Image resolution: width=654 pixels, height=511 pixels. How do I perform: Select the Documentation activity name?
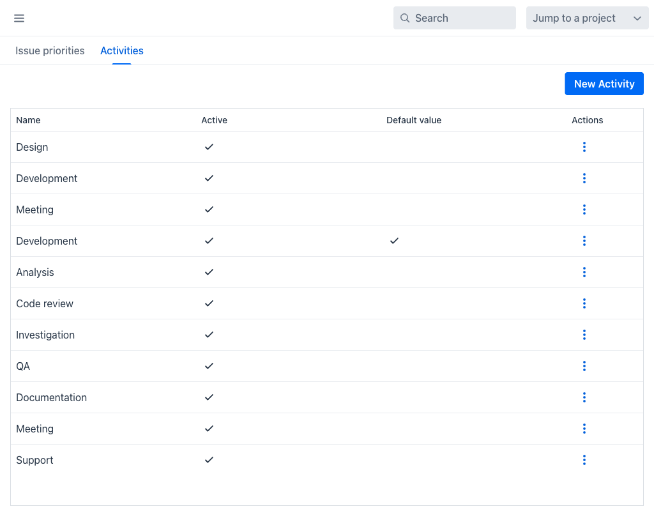[x=51, y=397]
